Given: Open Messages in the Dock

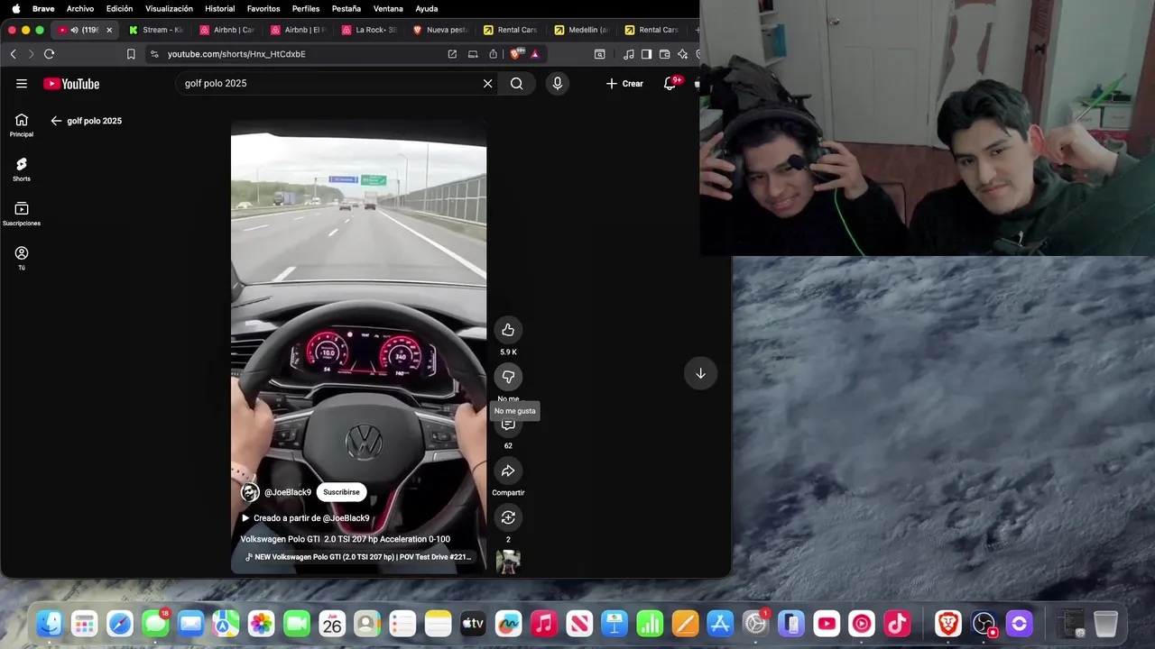Looking at the screenshot, I should click(155, 624).
